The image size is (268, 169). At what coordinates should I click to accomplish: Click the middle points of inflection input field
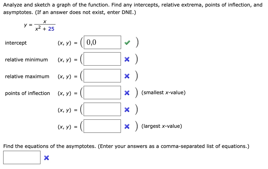click(102, 109)
